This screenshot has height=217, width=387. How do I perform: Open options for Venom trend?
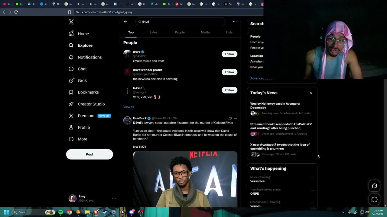[x=312, y=203]
